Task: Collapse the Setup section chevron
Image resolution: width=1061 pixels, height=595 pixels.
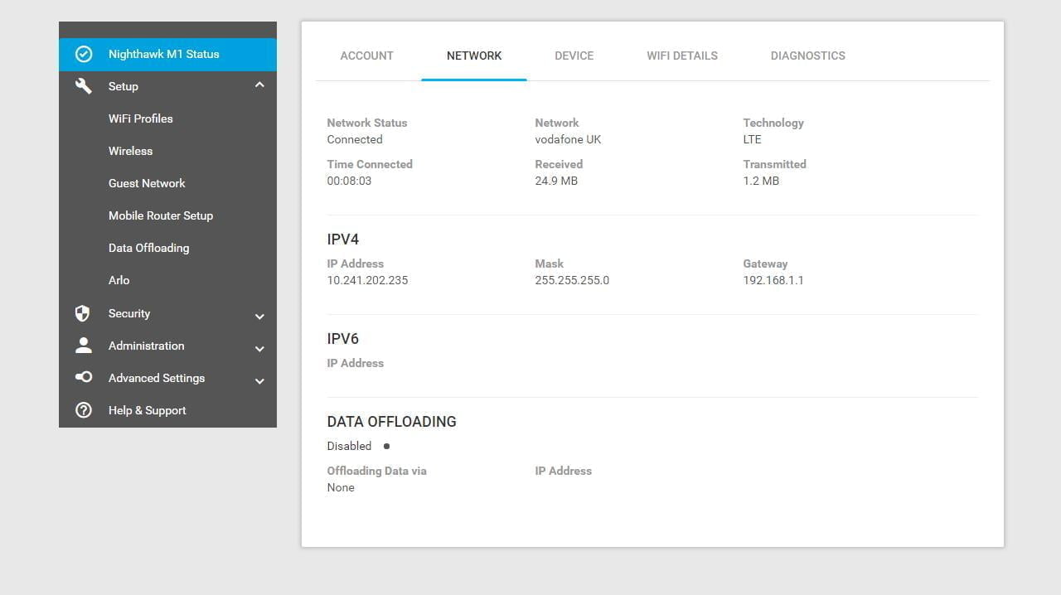Action: [259, 85]
